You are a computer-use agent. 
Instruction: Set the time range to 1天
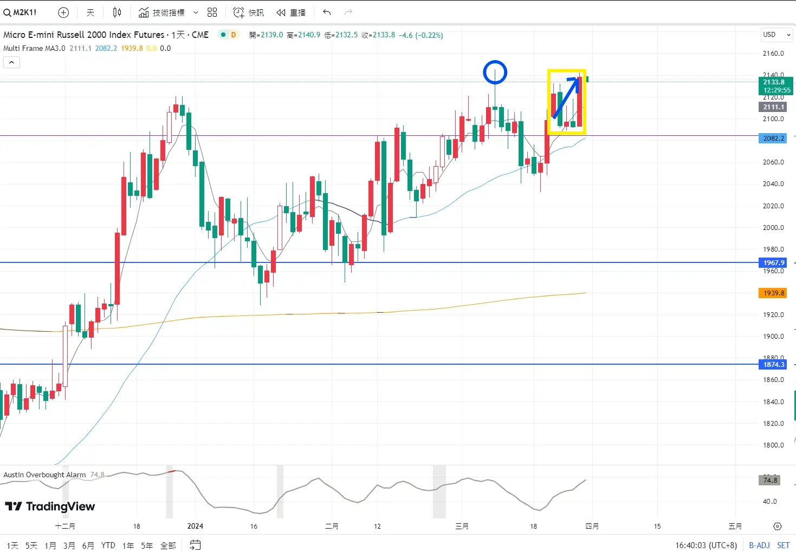pos(12,545)
